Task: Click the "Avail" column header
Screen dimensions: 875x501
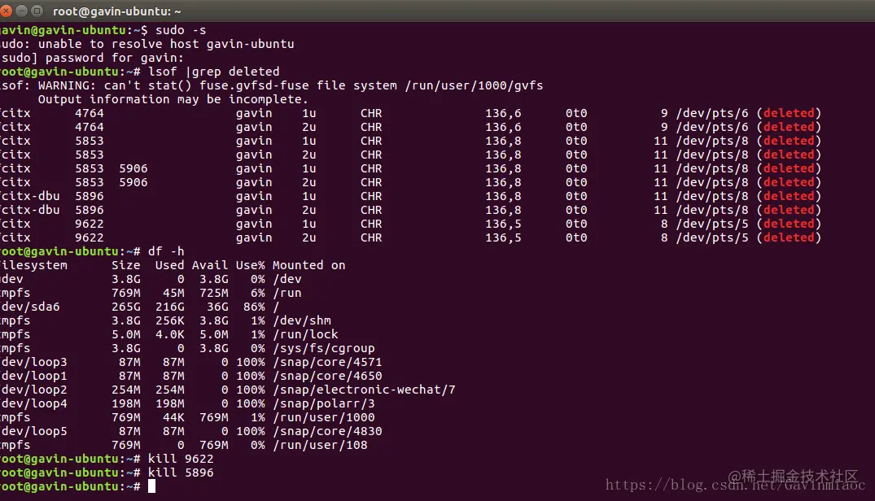Action: (x=210, y=265)
